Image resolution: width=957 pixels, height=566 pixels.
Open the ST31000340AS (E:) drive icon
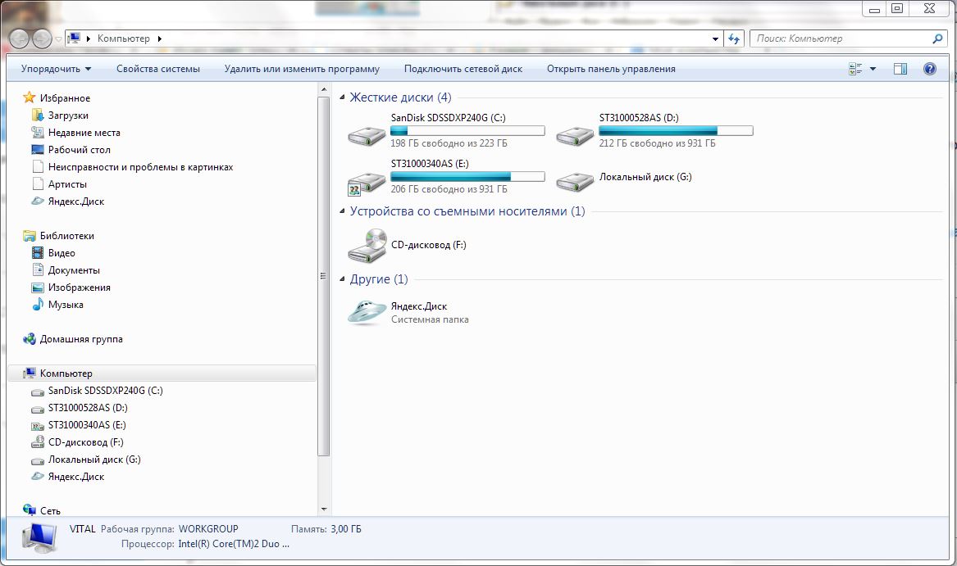coord(366,181)
